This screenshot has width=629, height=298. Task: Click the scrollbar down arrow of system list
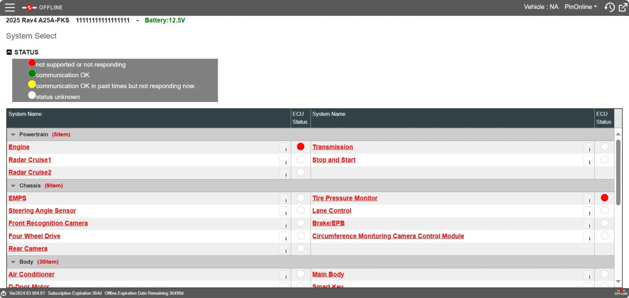click(618, 281)
